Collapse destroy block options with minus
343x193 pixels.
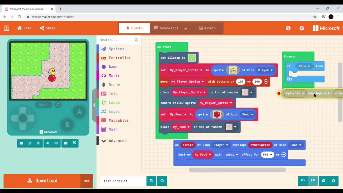(x=284, y=155)
